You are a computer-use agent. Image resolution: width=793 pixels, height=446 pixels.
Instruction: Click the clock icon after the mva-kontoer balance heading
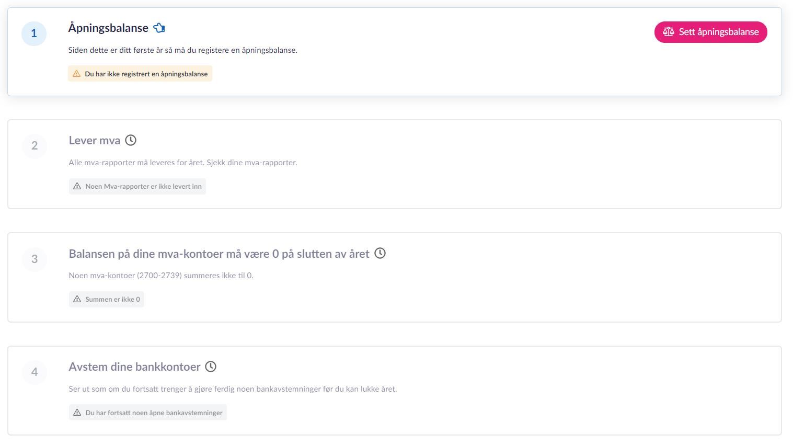(x=380, y=254)
